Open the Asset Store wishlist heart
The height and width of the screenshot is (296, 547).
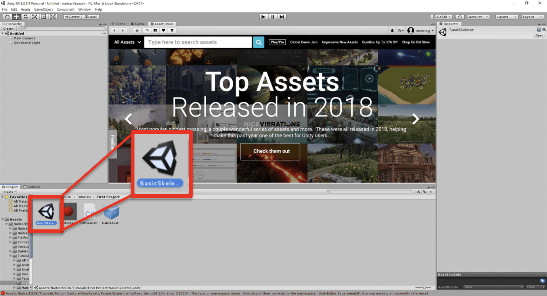pyautogui.click(x=164, y=30)
